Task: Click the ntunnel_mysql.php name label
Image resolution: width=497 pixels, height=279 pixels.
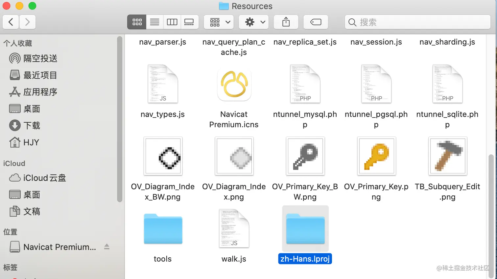Action: click(x=305, y=119)
